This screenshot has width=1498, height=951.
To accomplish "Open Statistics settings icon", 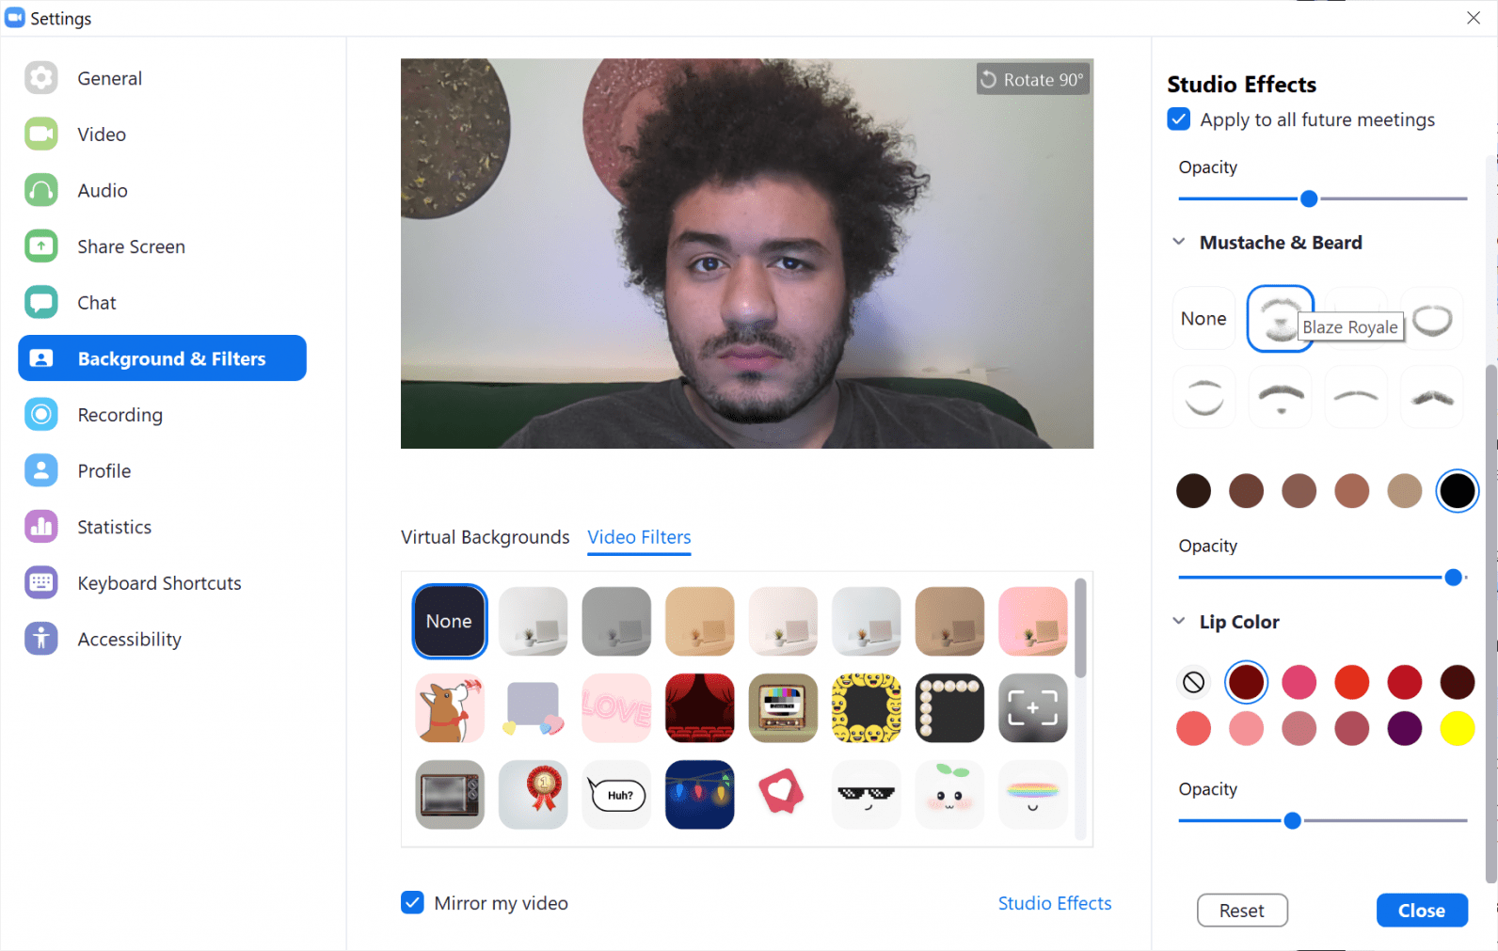I will coord(41,527).
